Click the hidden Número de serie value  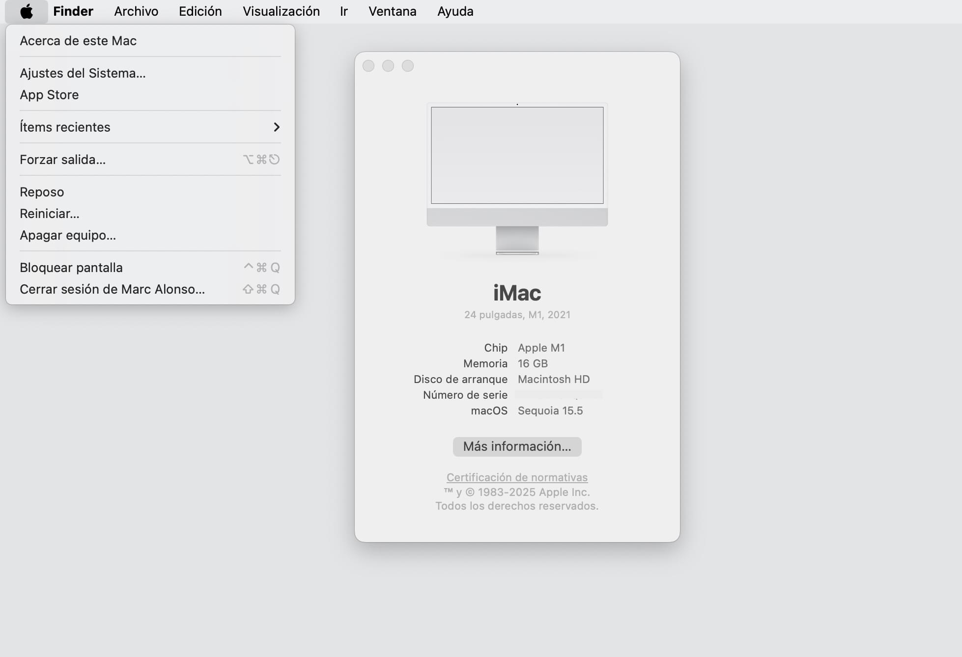pyautogui.click(x=559, y=395)
